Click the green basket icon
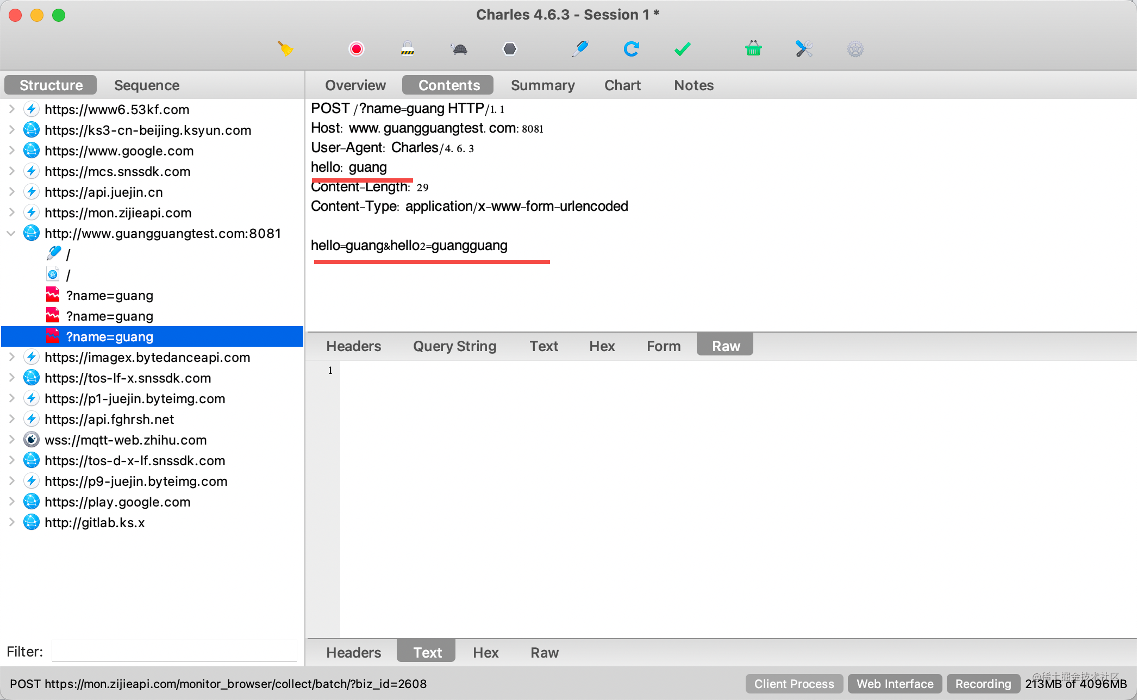 [753, 49]
